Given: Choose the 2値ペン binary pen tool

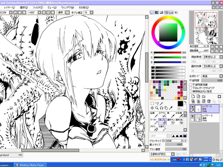Looking at the screenshot, I should (162, 128).
